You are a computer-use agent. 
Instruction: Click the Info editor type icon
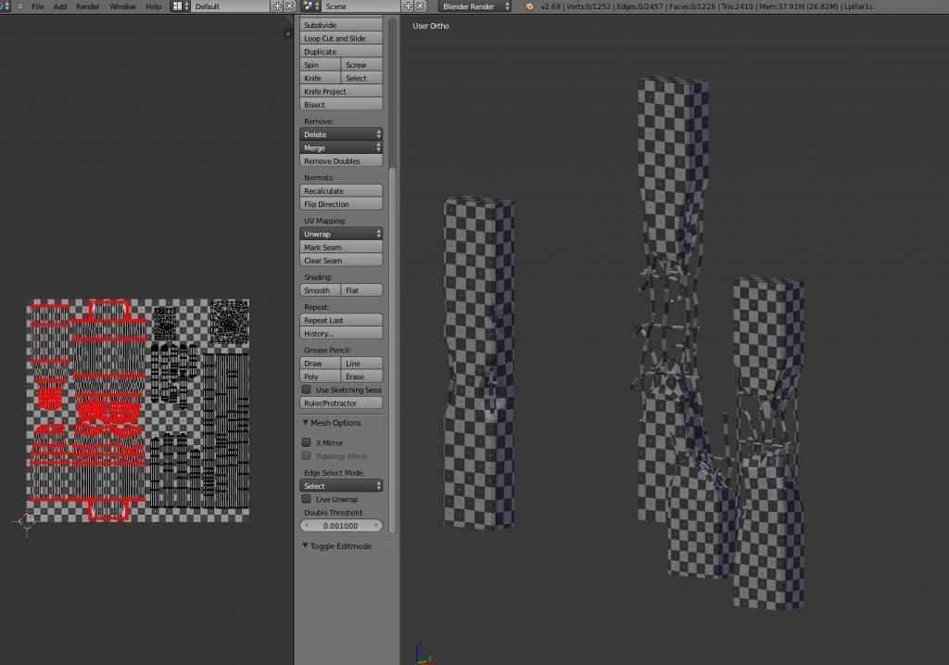[6, 6]
